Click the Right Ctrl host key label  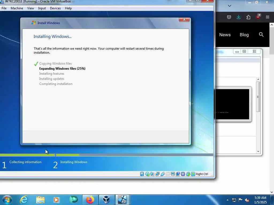pos(202,174)
